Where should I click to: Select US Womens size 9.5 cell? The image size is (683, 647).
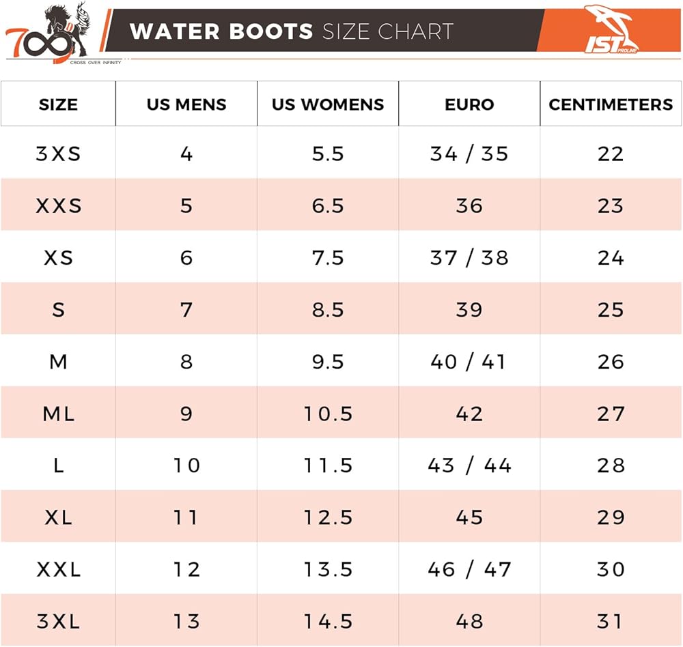coord(328,362)
